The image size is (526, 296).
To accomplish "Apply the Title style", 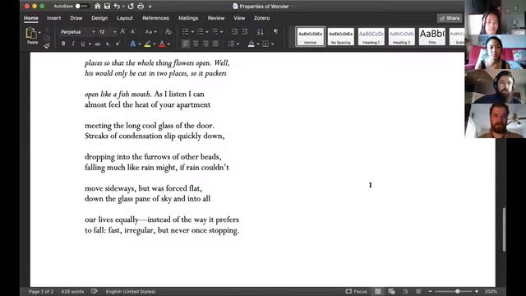I will pos(431,36).
